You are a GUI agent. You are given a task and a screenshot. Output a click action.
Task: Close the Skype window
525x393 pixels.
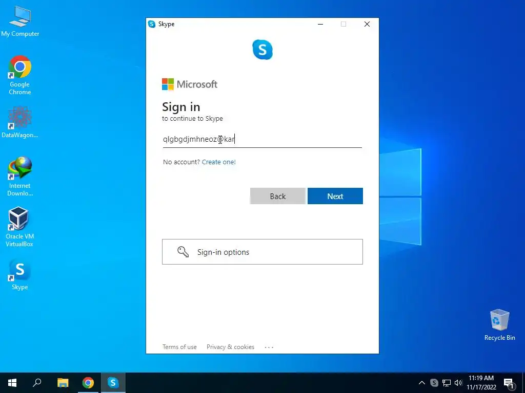(x=367, y=24)
